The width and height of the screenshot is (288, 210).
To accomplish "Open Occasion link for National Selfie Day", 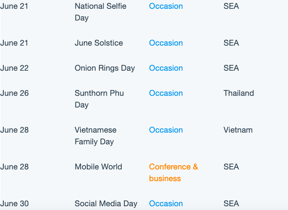I will pos(166,6).
